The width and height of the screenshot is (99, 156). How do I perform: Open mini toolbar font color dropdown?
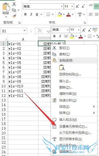(85, 36)
